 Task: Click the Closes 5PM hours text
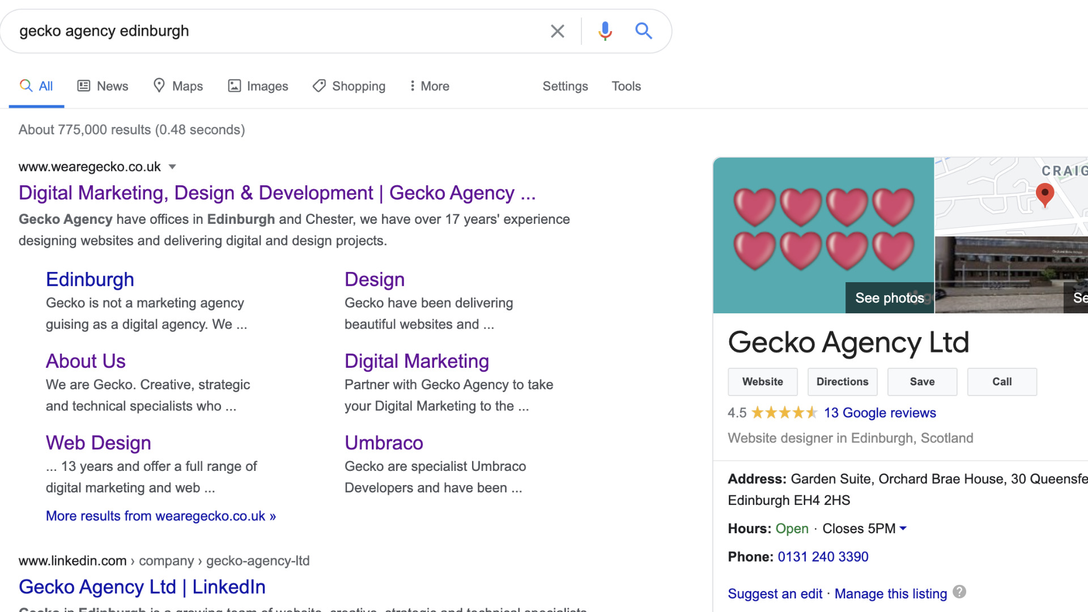(858, 529)
